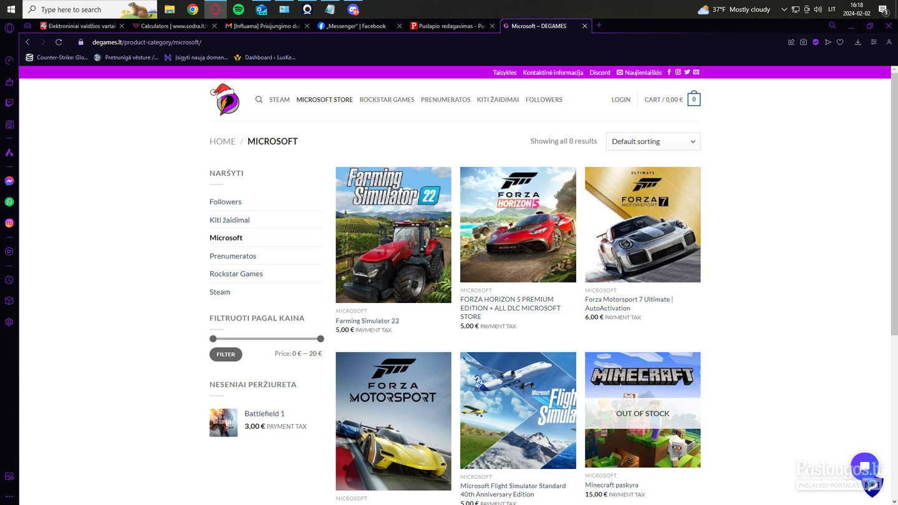Open a new browser tab with plus
Image resolution: width=898 pixels, height=505 pixels.
pos(599,26)
